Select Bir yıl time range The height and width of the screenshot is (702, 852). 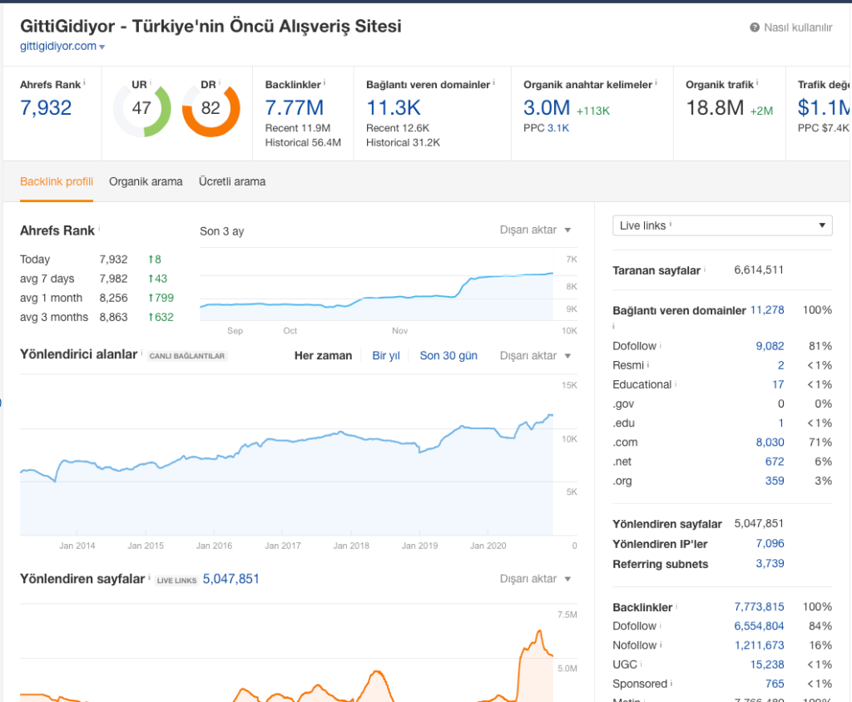click(386, 356)
